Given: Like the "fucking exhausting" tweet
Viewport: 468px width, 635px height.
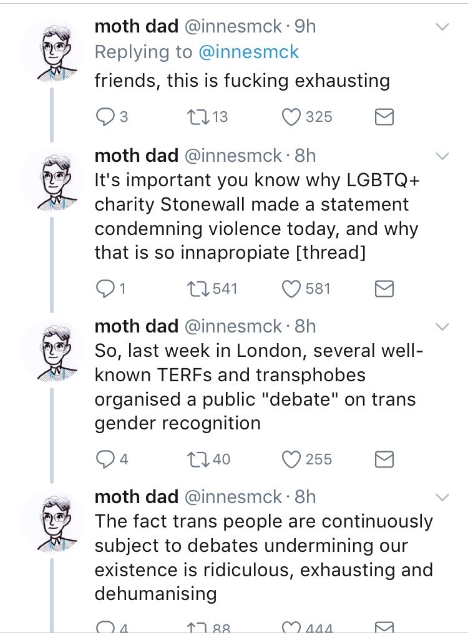Looking at the screenshot, I should [x=292, y=117].
